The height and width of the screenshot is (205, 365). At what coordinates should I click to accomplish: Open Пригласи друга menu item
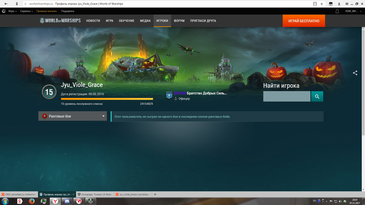[203, 20]
